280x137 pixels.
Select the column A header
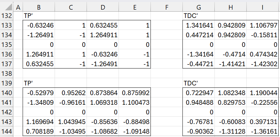[x=18, y=6]
